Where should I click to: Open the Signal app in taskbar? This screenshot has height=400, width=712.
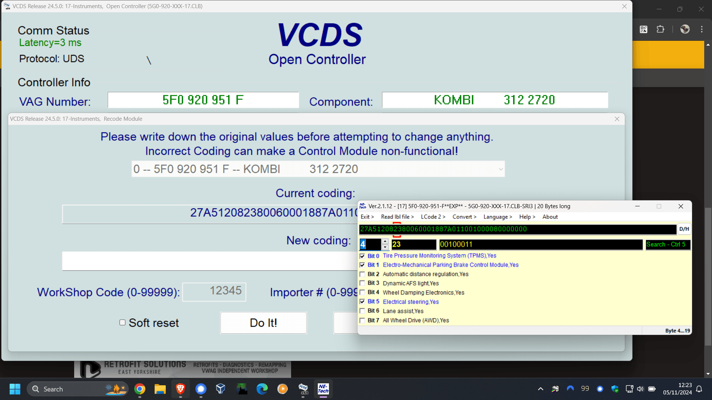coord(201,389)
